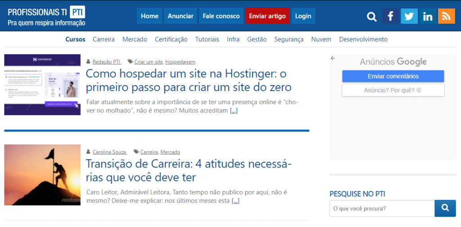The height and width of the screenshot is (227, 461).
Task: Open the Segurança category
Action: click(289, 39)
